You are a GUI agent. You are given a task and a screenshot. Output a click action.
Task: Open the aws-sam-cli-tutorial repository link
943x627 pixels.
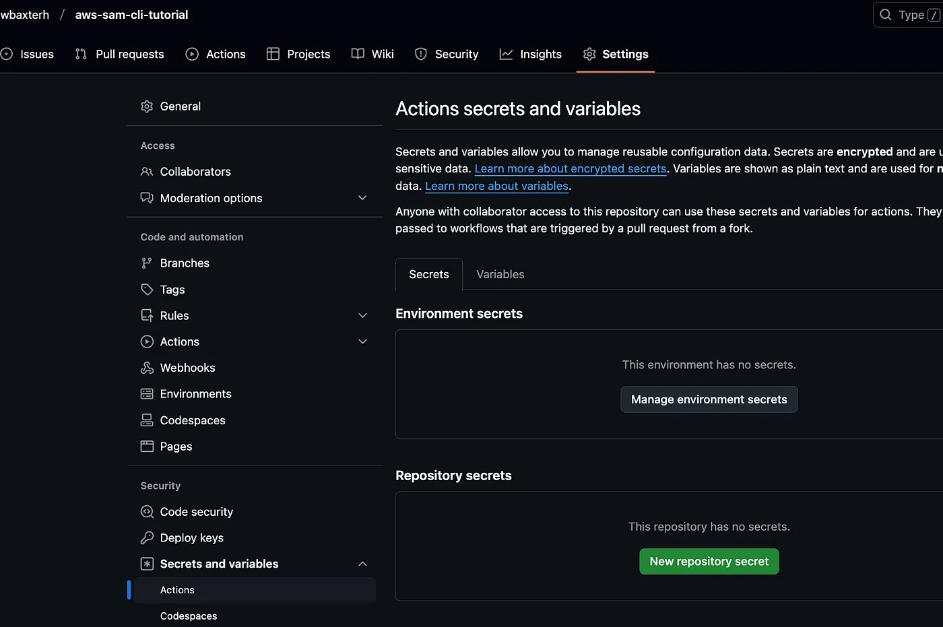(132, 15)
